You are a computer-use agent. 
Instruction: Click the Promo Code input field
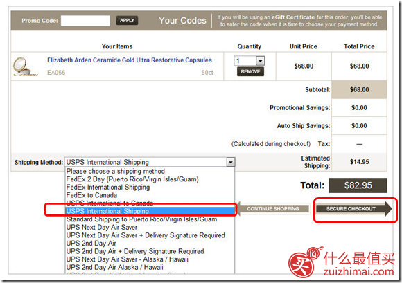[85, 21]
